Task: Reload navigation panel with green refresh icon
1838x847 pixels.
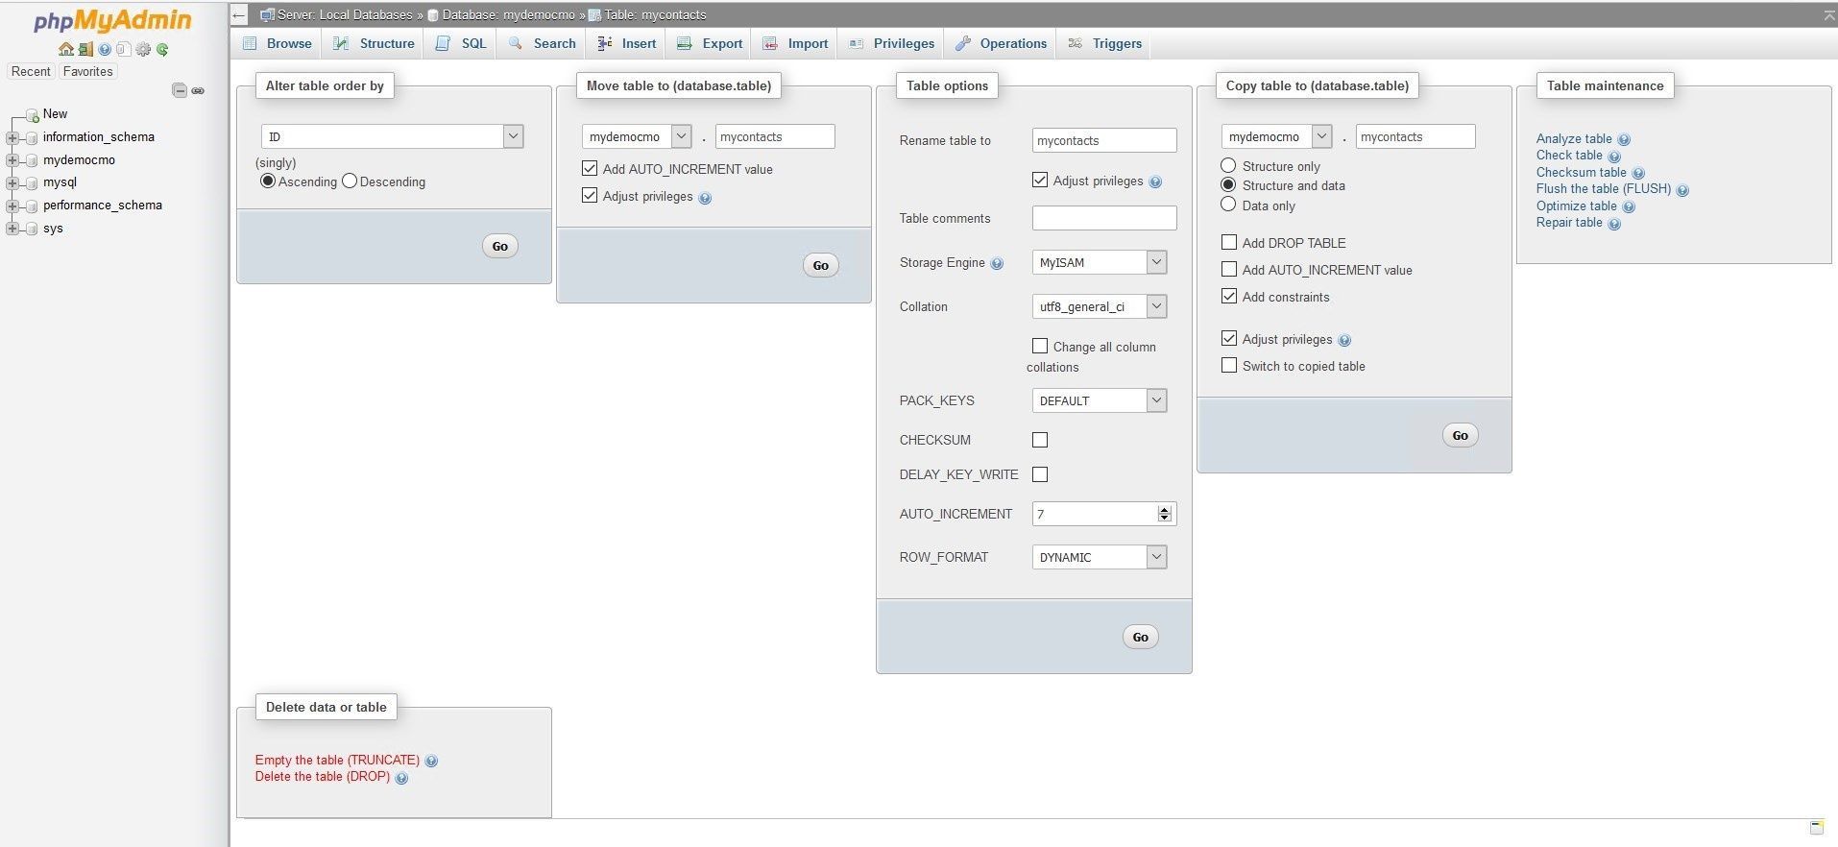Action: pyautogui.click(x=162, y=49)
